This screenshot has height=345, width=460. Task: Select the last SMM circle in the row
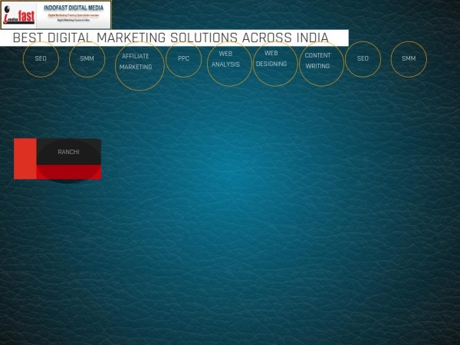pyautogui.click(x=409, y=59)
